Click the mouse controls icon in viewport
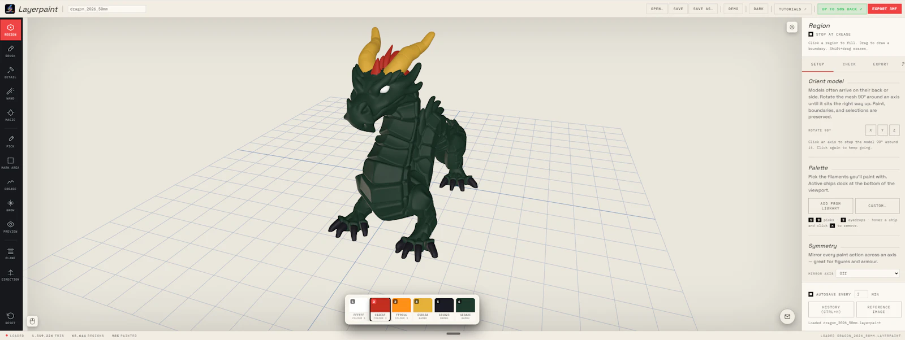Screen dimensions: 905x340 32,321
